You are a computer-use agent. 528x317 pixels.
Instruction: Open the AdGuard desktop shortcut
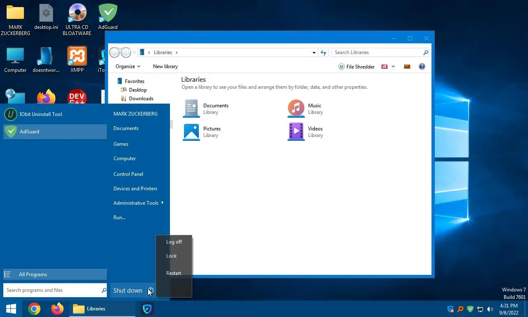(x=108, y=17)
